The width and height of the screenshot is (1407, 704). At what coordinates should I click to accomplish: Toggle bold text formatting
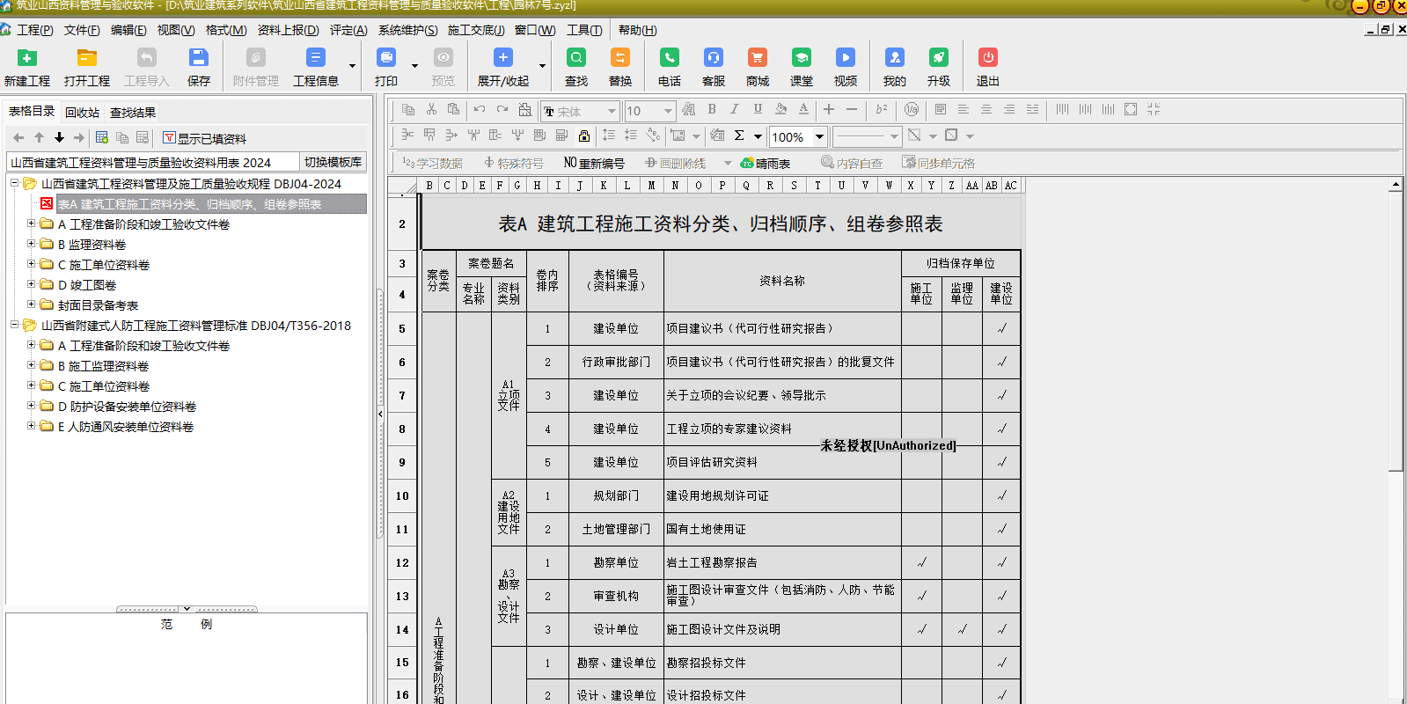click(712, 109)
